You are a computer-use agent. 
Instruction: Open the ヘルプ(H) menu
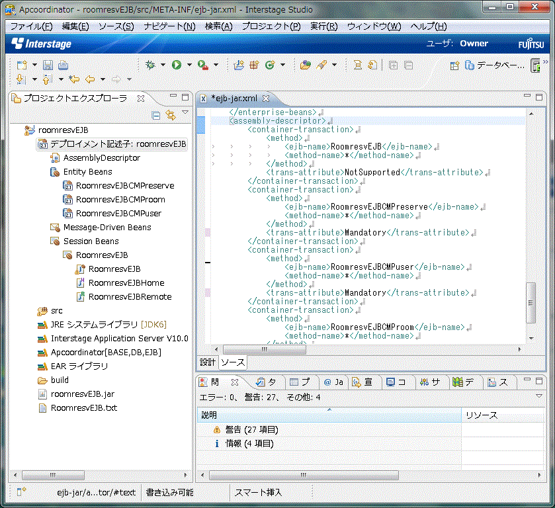click(x=428, y=26)
